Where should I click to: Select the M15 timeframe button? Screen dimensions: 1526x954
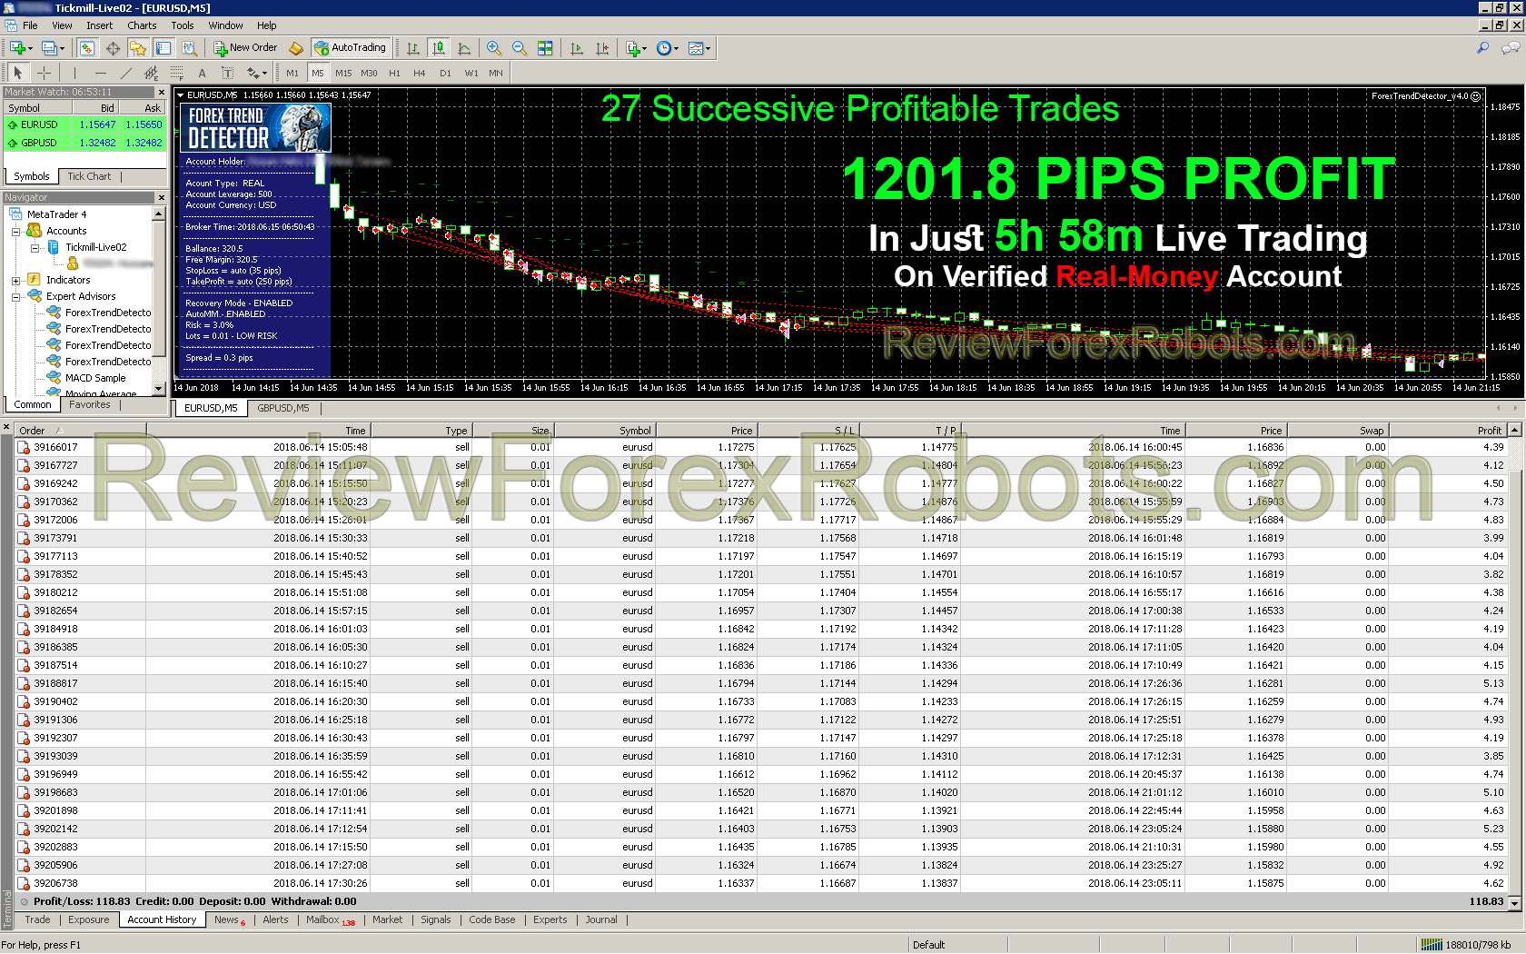coord(343,74)
